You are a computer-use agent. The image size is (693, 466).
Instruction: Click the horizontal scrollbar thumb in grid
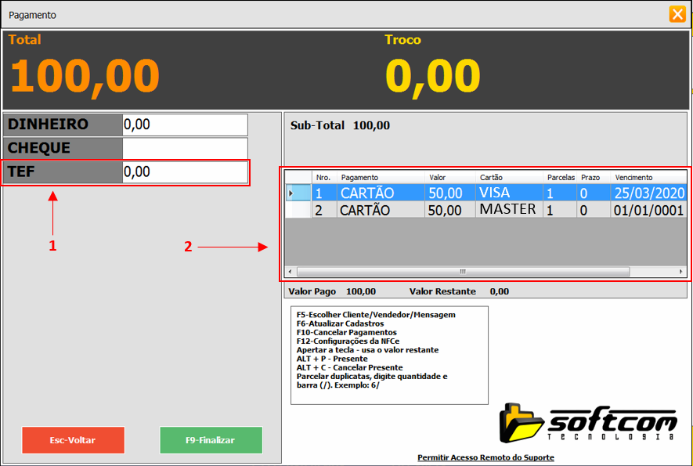463,272
